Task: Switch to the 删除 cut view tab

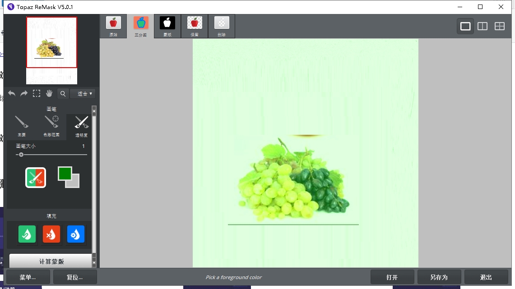Action: click(221, 26)
